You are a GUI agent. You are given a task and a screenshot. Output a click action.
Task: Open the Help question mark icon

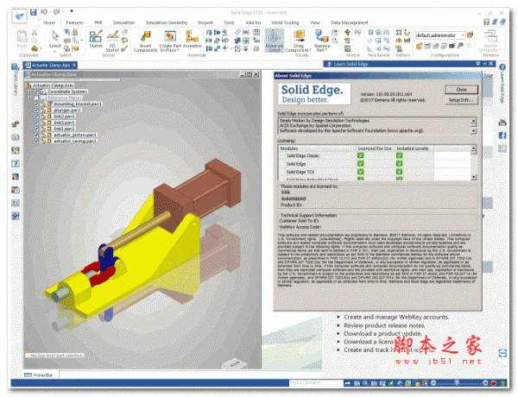pos(486,22)
